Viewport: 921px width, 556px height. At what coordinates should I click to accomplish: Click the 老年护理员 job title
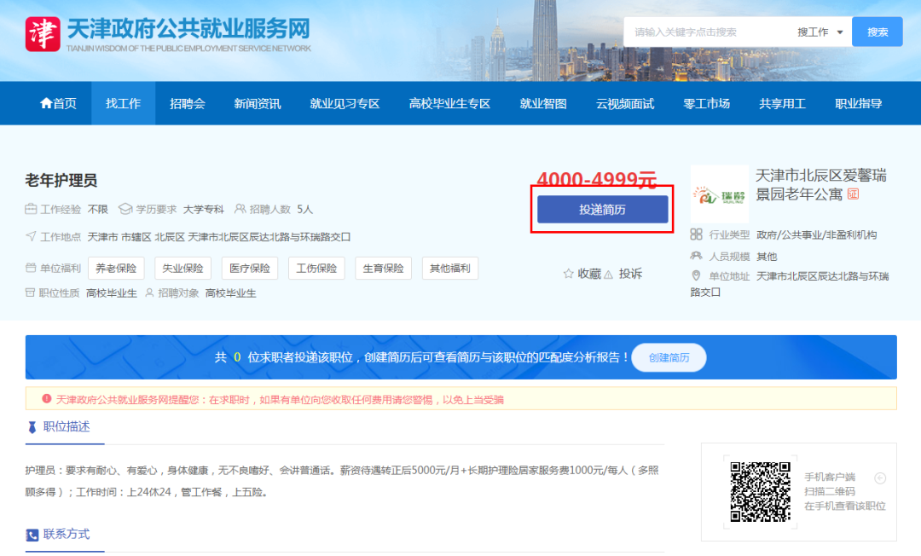click(x=61, y=180)
